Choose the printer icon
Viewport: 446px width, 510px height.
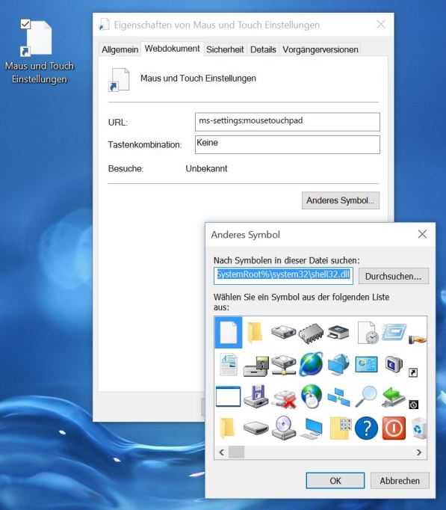point(338,333)
